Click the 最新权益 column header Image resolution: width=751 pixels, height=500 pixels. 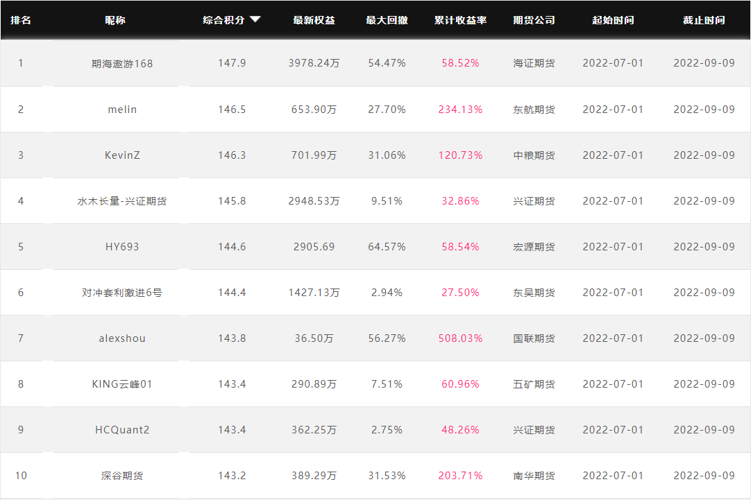314,20
